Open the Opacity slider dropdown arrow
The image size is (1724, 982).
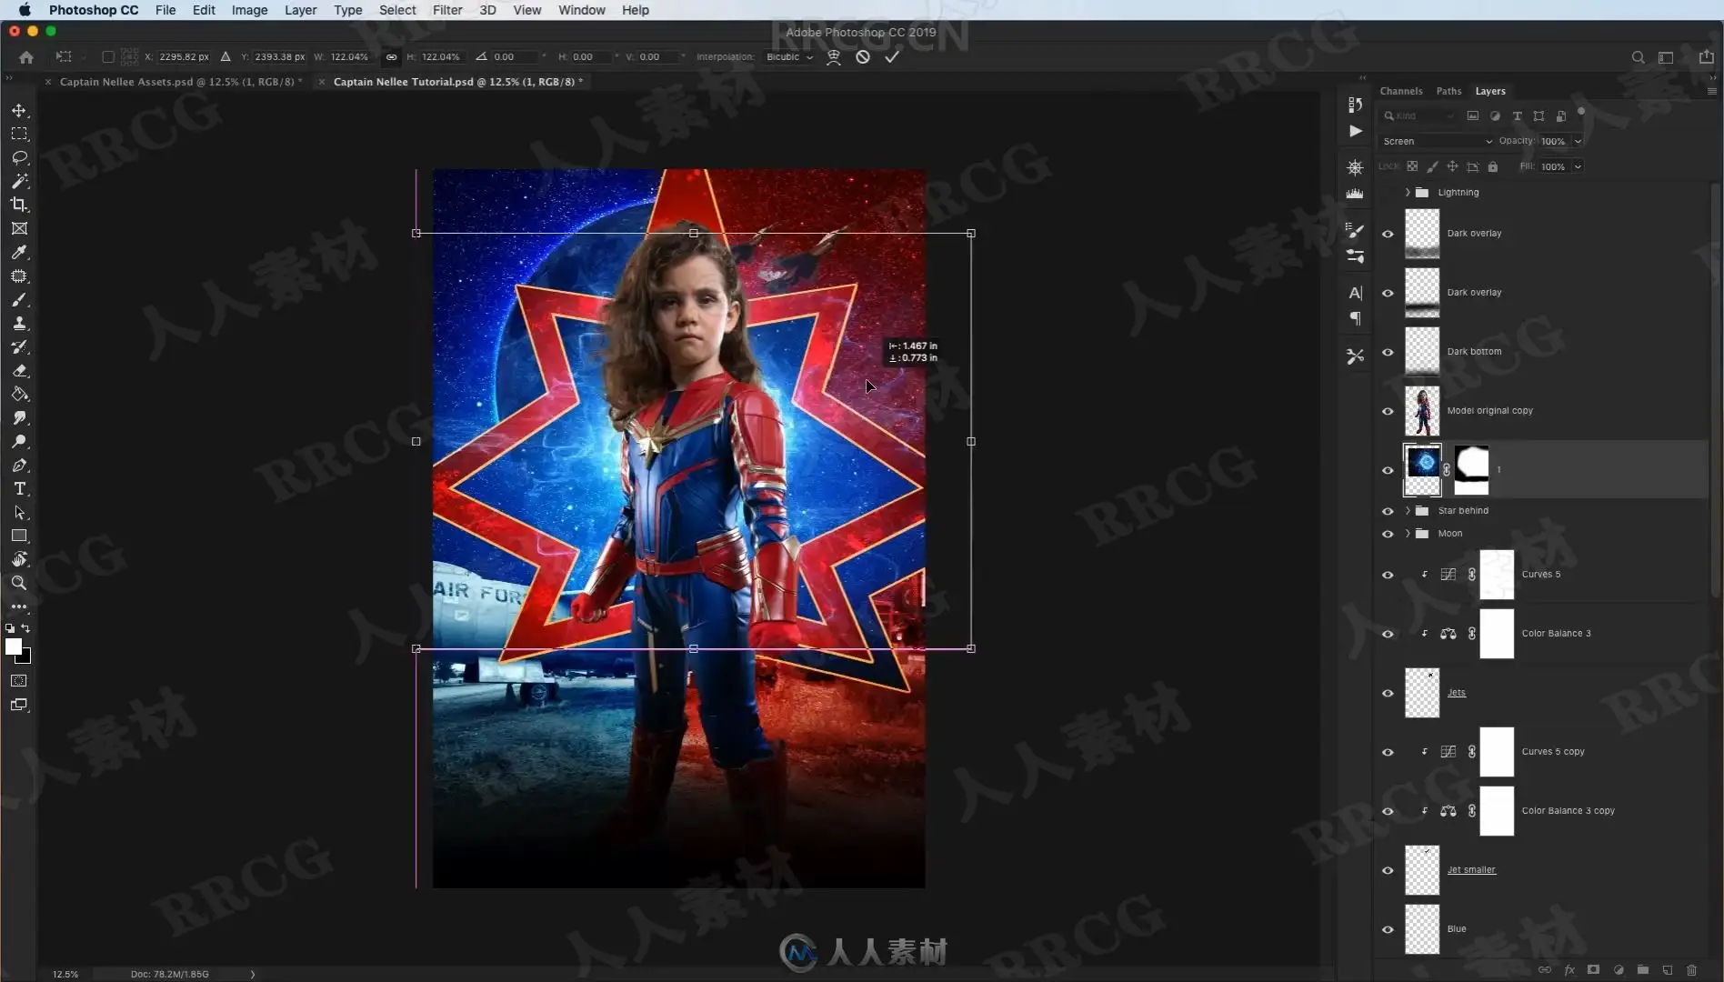[1578, 141]
